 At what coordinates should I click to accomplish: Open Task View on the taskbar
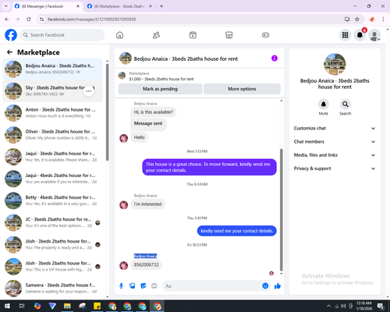22,306
